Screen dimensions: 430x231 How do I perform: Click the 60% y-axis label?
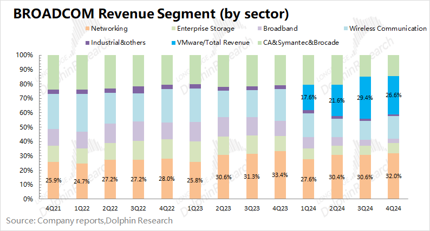tap(26, 113)
